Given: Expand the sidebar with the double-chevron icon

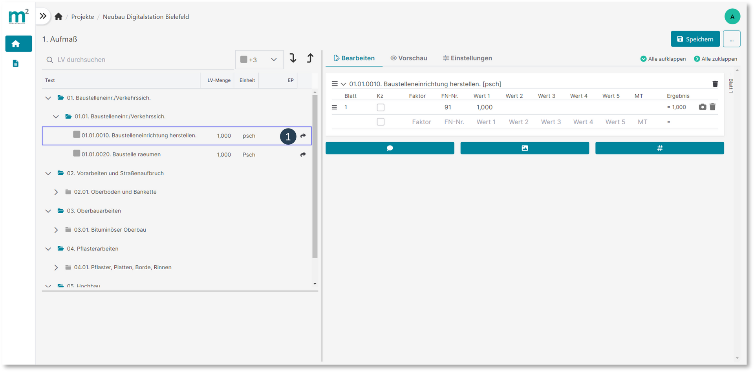Looking at the screenshot, I should [x=43, y=16].
